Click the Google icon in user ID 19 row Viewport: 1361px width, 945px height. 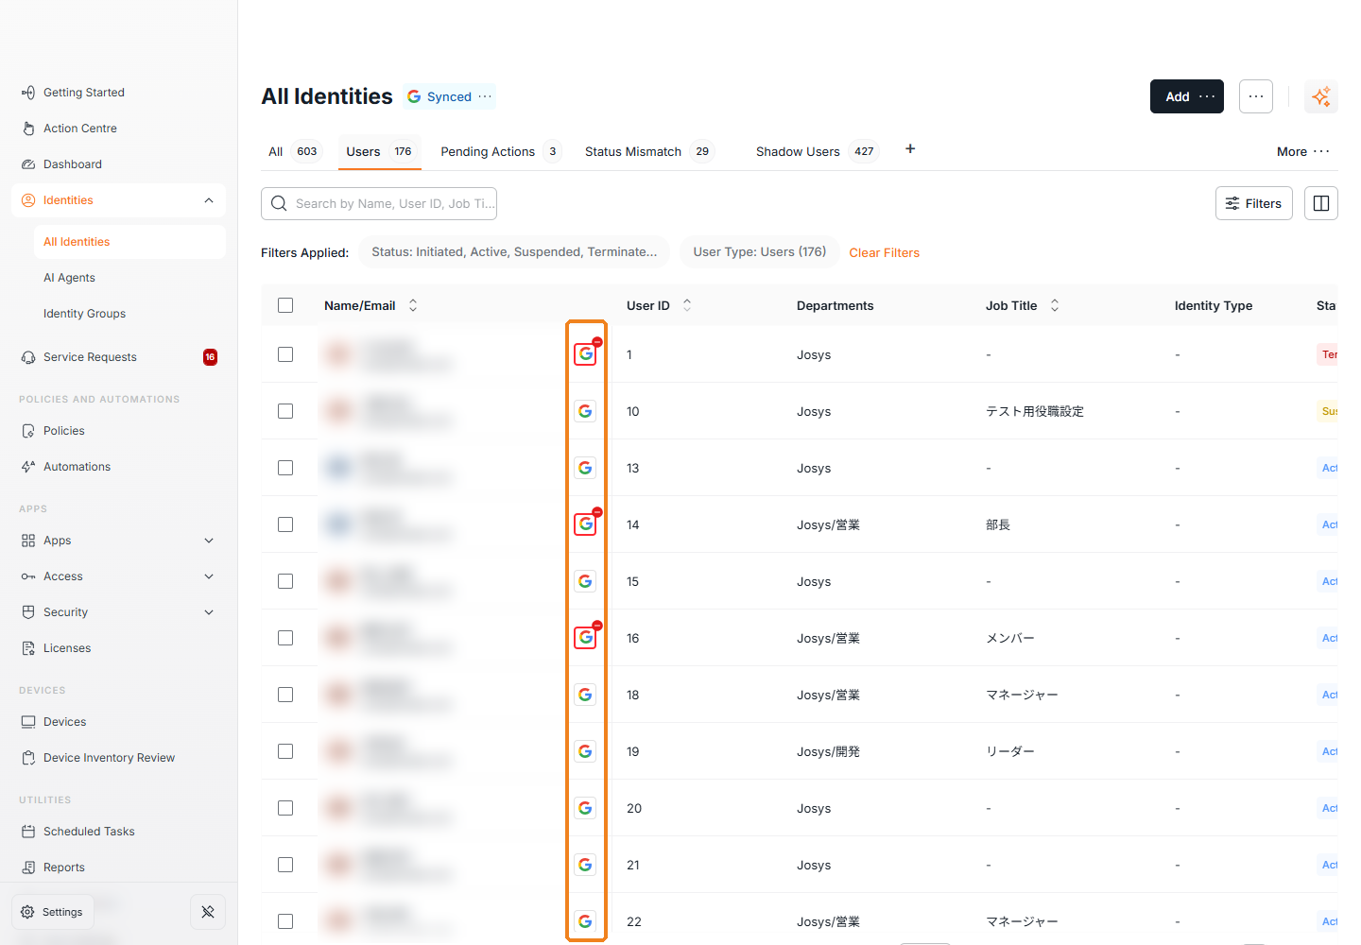pyautogui.click(x=586, y=751)
